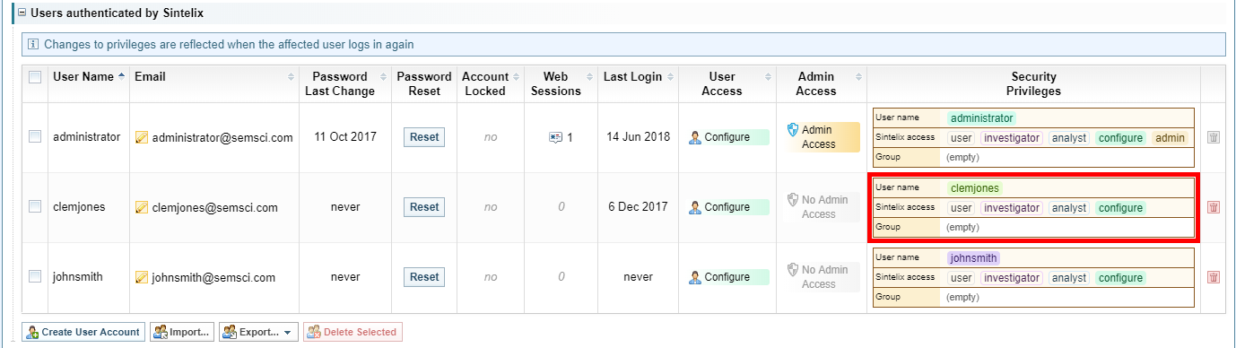Toggle No Admin Access for clemjones
The height and width of the screenshot is (348, 1236).
(822, 207)
